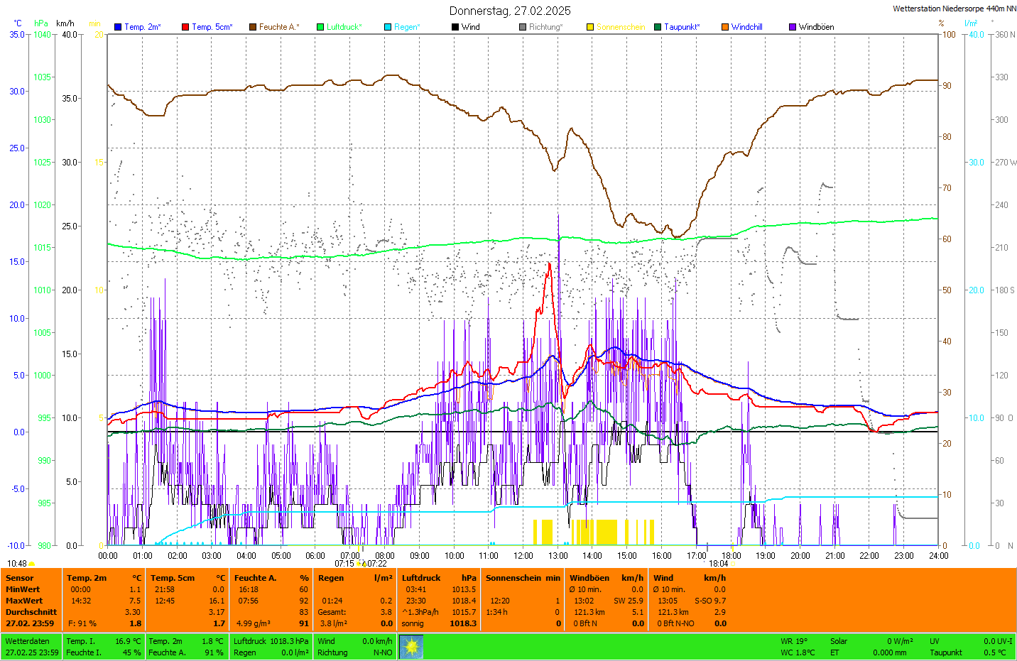Click the yellow Sonnenschein legend square
Screen dimensions: 1017x661
point(590,27)
